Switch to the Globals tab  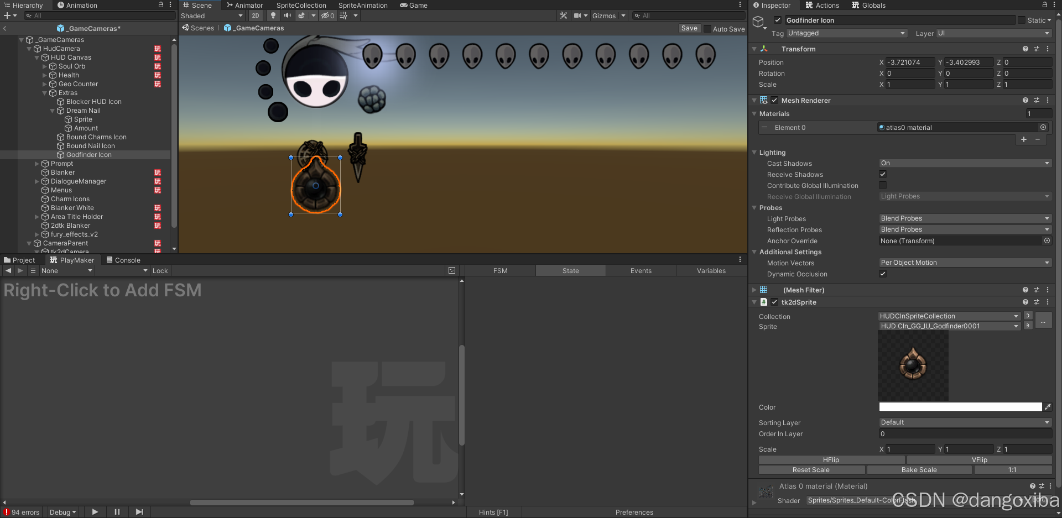869,5
